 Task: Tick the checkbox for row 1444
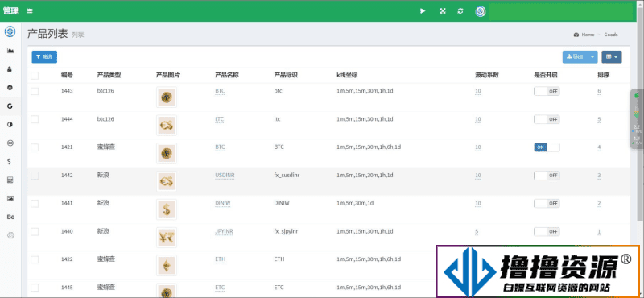pos(35,119)
